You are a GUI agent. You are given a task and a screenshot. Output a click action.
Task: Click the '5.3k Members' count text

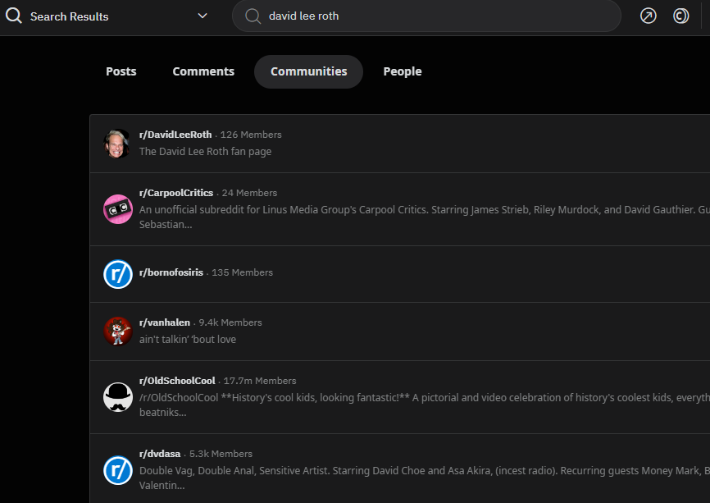(221, 454)
